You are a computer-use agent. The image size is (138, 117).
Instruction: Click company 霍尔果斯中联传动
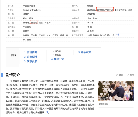(x=105, y=10)
